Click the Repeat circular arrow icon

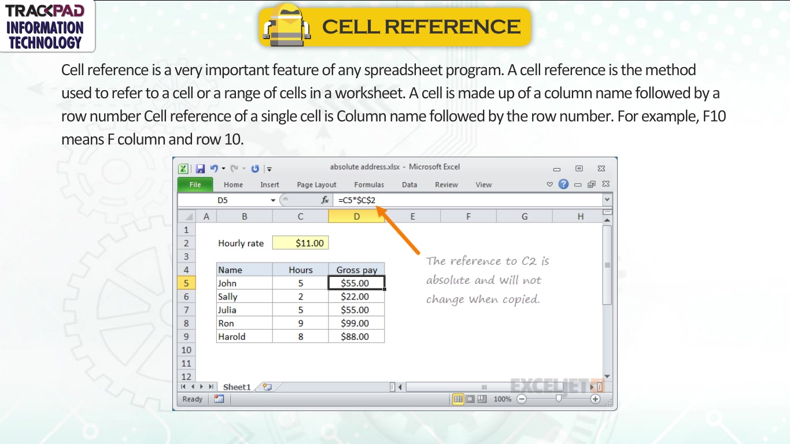[x=255, y=169]
